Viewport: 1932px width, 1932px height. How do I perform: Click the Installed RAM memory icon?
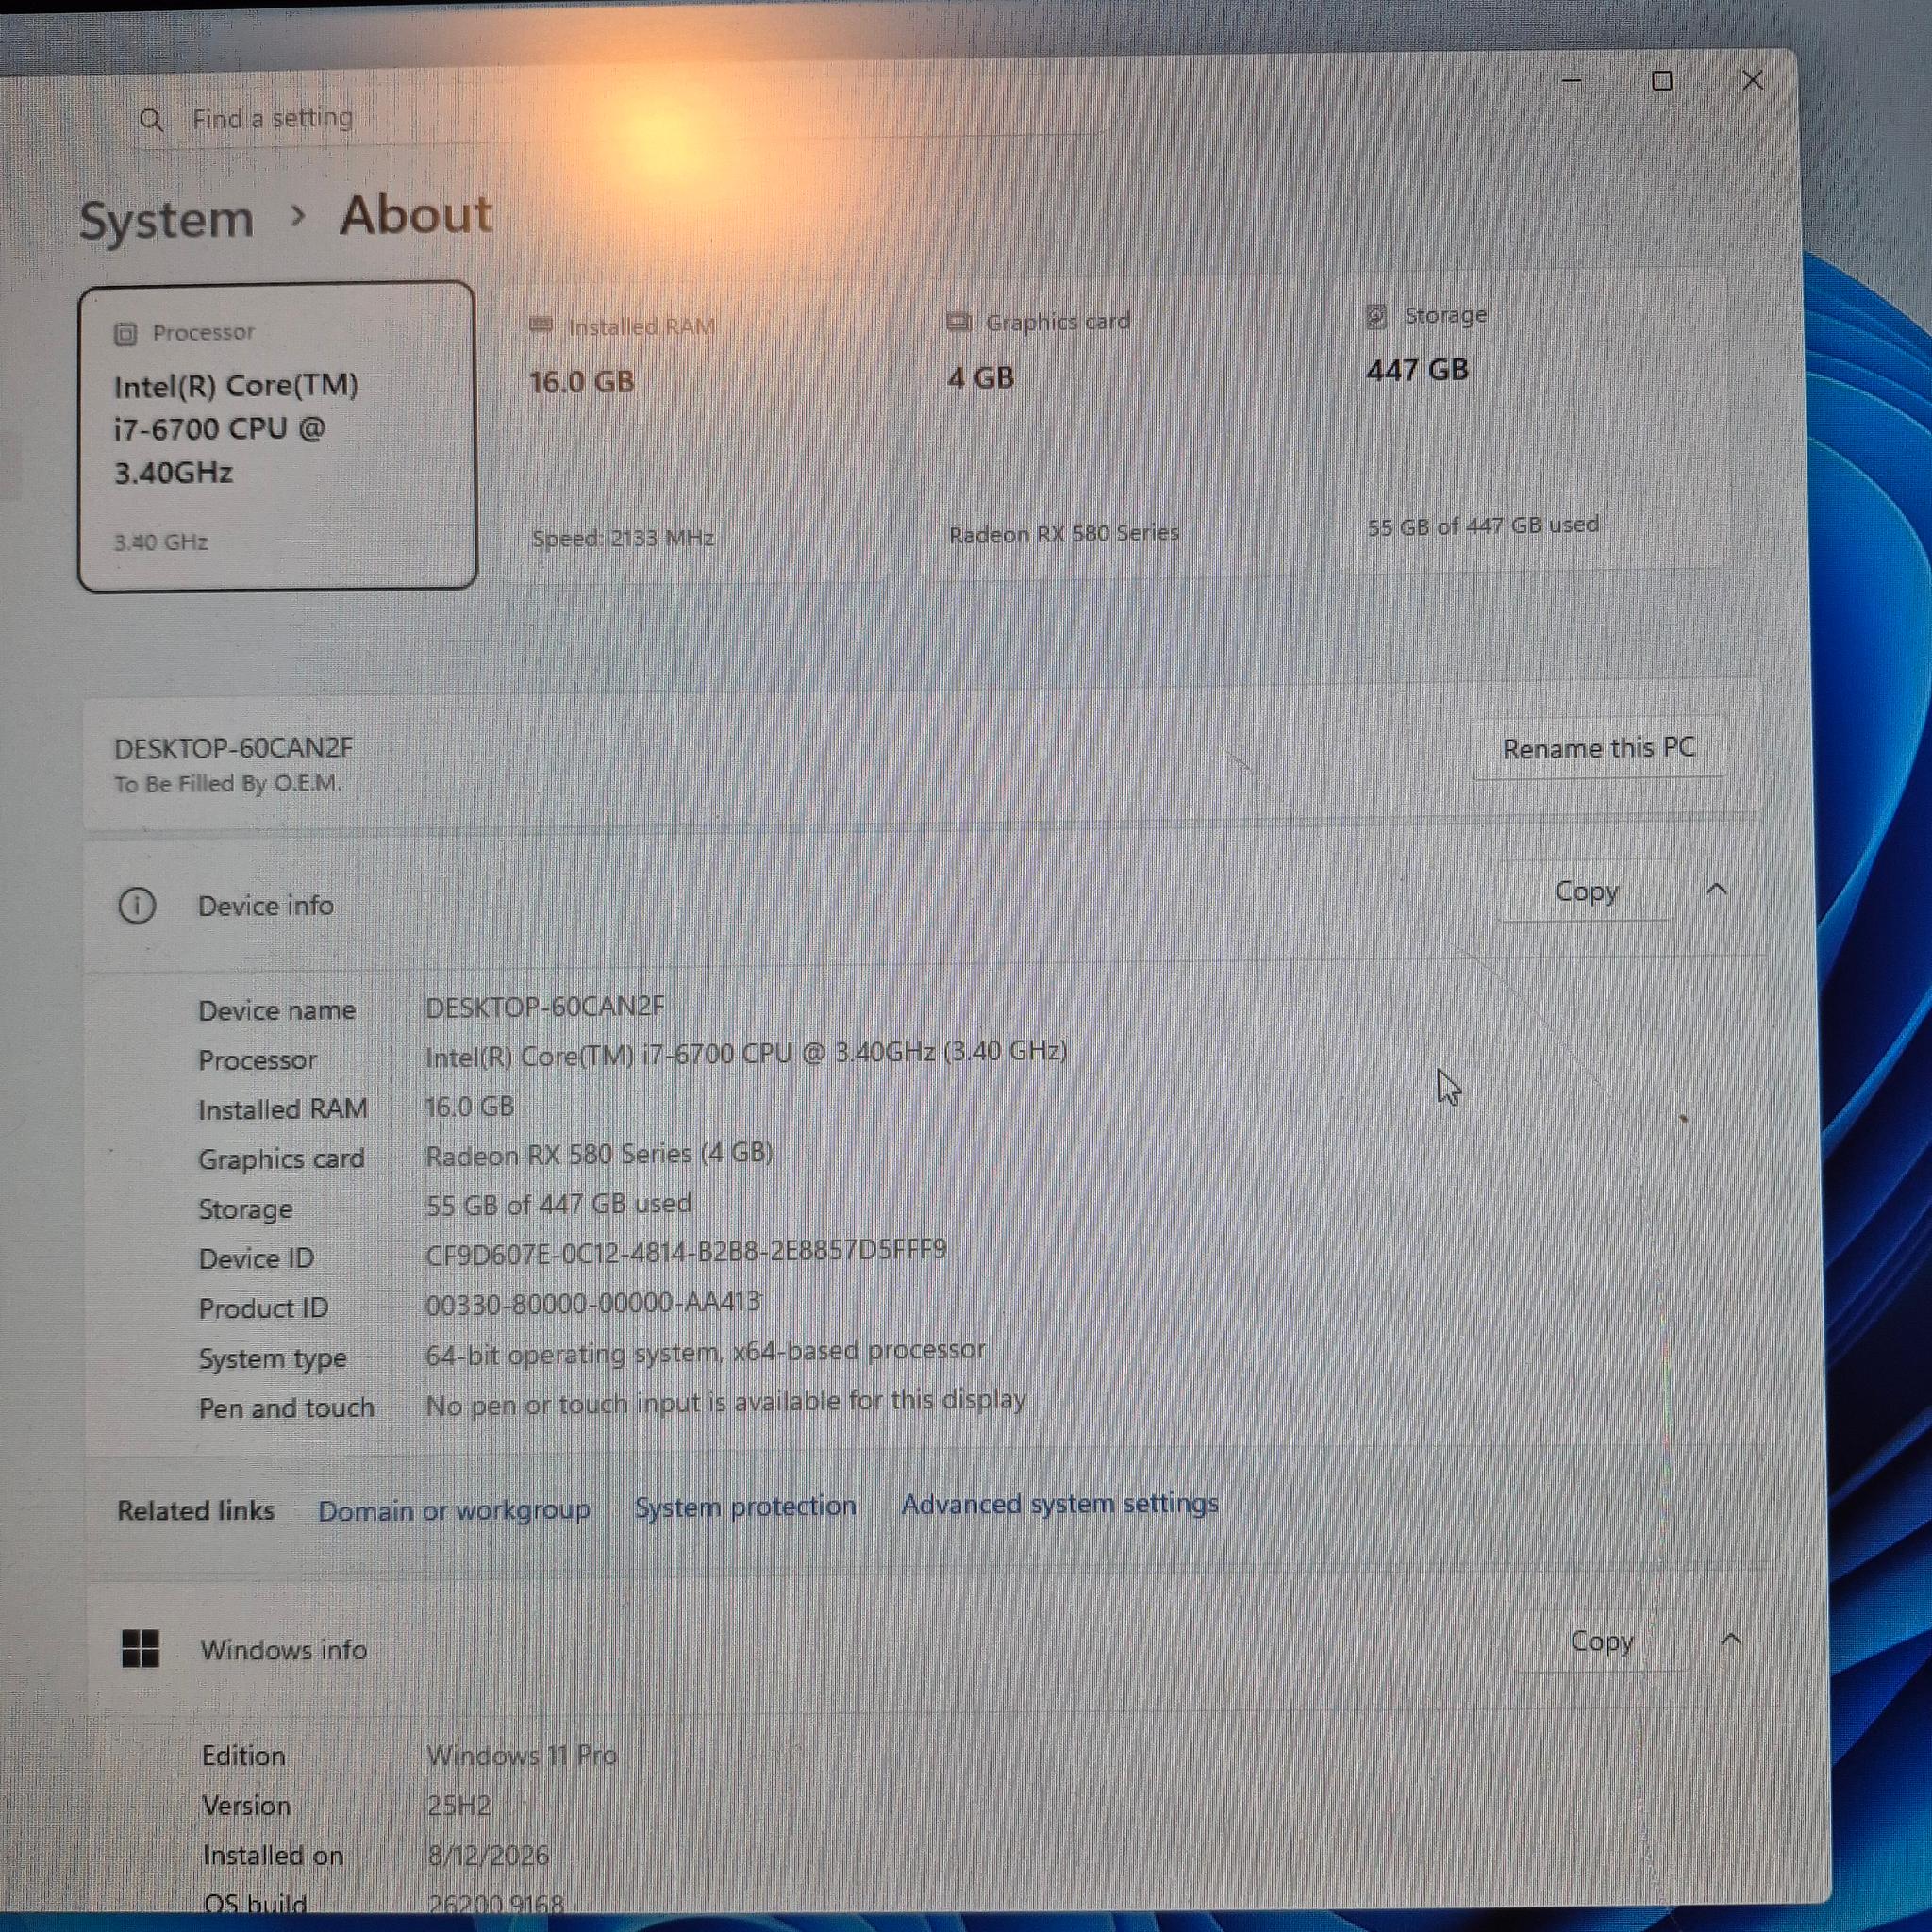[541, 325]
